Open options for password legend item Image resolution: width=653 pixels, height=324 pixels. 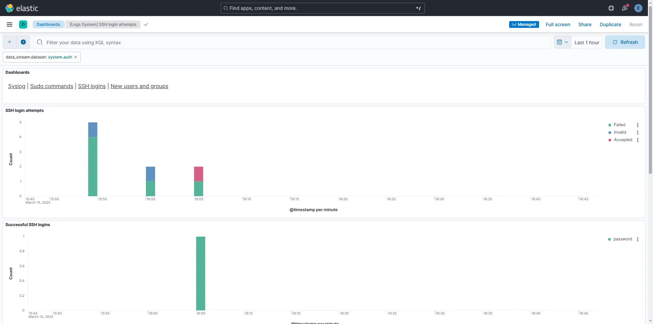[x=638, y=239]
